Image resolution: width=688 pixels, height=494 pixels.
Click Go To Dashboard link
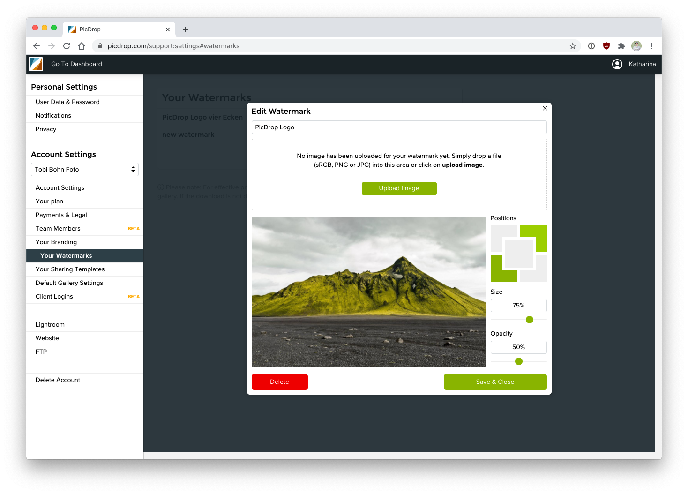pos(76,64)
